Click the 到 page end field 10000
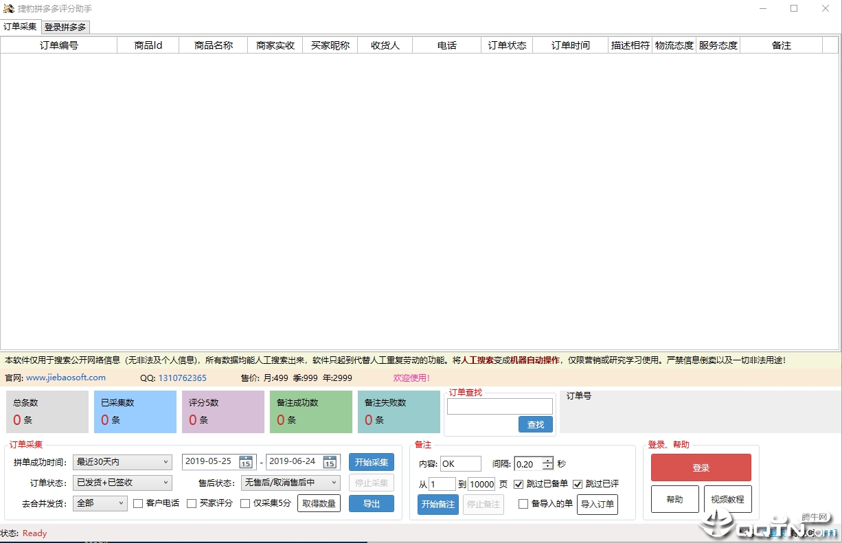The width and height of the screenshot is (842, 543). click(481, 484)
